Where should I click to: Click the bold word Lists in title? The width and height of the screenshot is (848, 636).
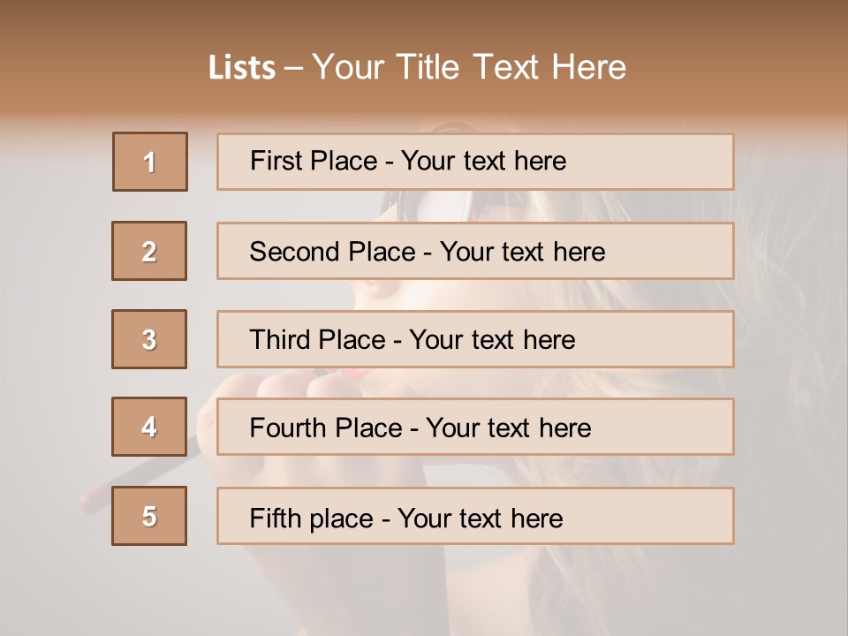241,68
